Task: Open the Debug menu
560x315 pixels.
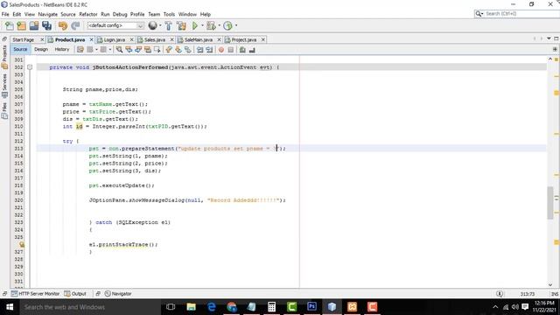Action: (x=120, y=14)
